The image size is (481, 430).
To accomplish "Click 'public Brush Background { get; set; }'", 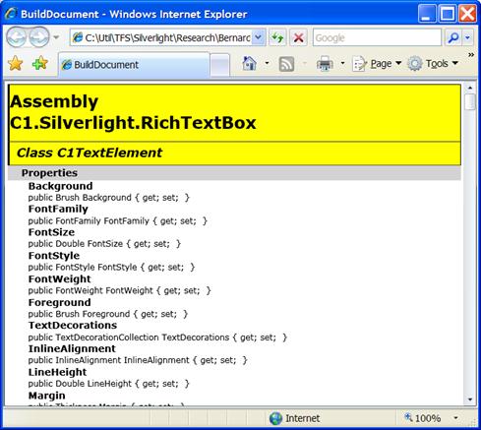I will click(109, 198).
